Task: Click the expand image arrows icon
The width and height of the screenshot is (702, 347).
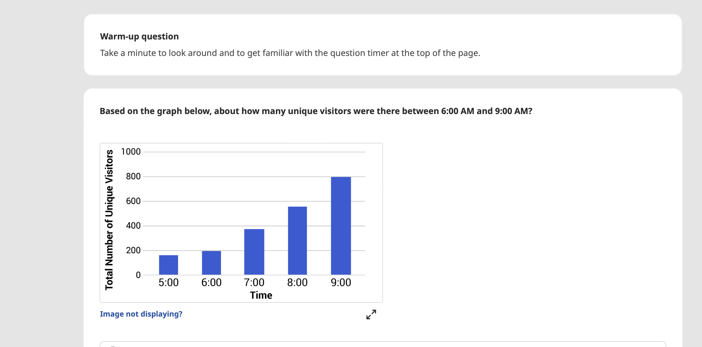Action: [371, 314]
